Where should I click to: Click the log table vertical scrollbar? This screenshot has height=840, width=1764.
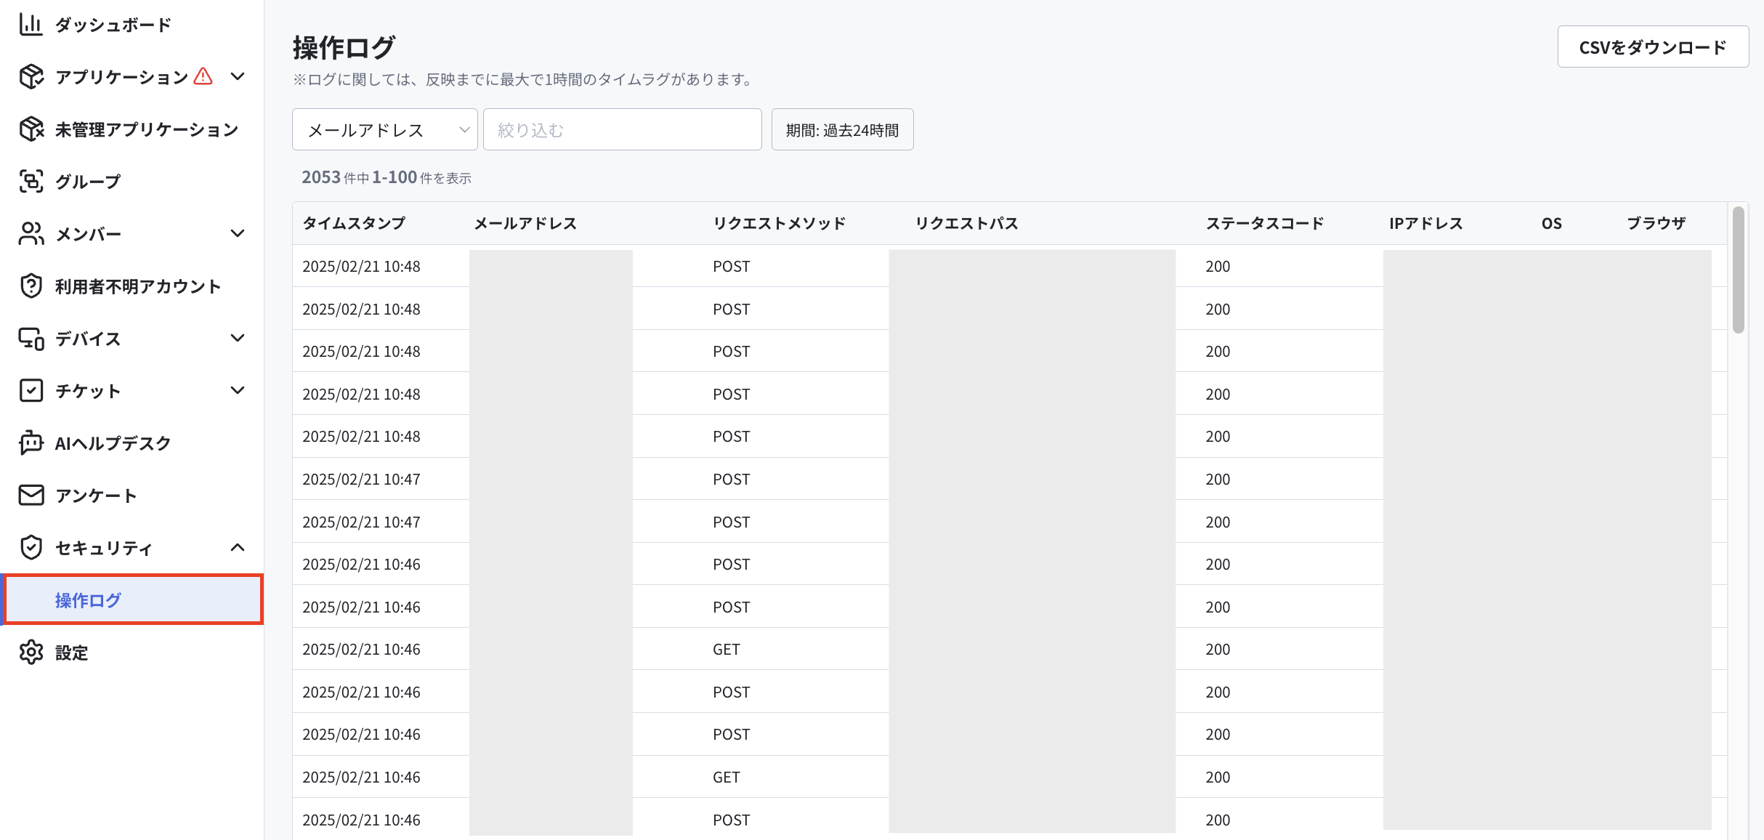tap(1738, 270)
